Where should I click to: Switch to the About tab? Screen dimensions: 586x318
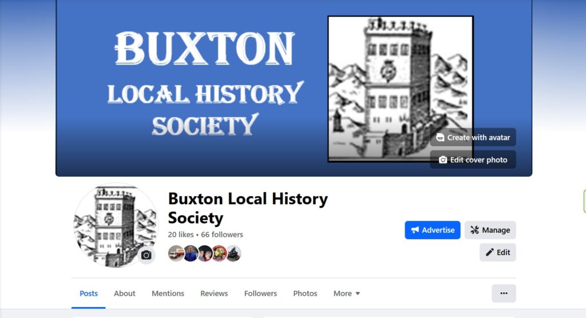(x=124, y=293)
